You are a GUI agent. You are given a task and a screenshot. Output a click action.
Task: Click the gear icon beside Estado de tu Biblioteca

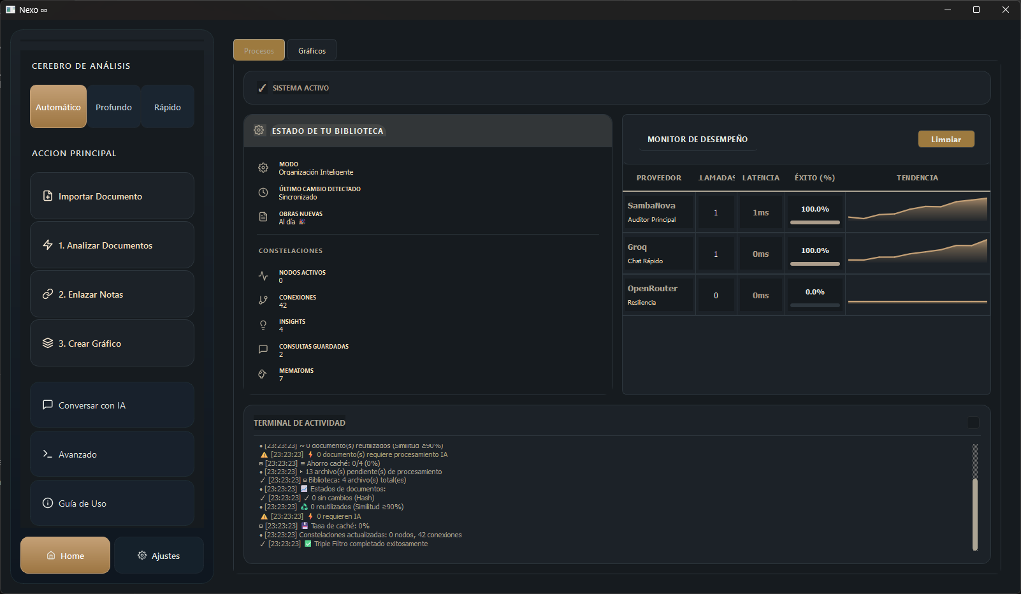(259, 130)
